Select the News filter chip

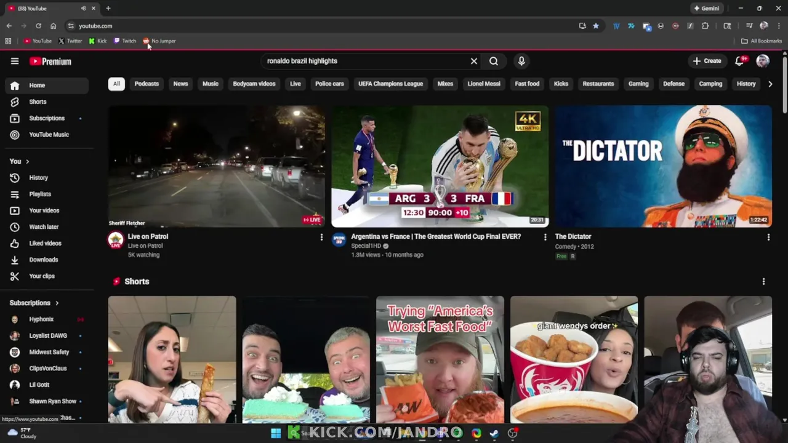180,84
